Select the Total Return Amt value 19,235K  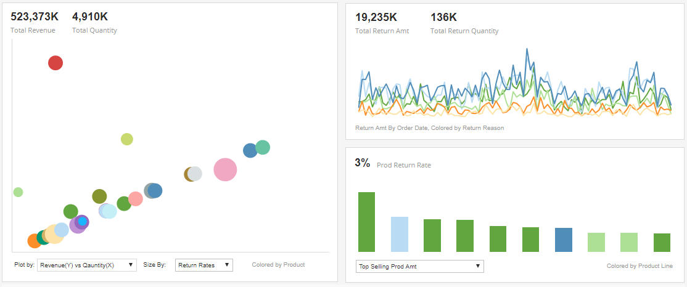[376, 17]
